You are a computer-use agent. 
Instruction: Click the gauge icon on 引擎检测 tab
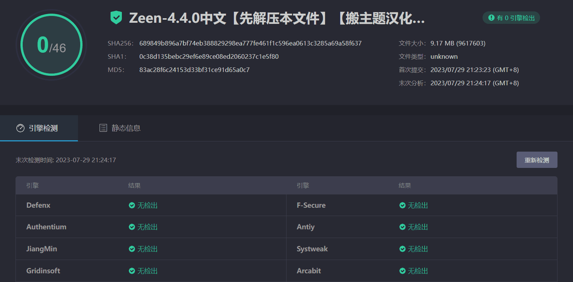tap(20, 128)
